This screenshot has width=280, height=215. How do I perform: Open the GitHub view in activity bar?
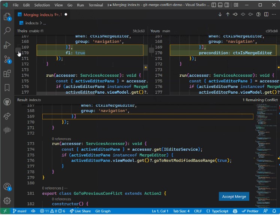coord(7,102)
